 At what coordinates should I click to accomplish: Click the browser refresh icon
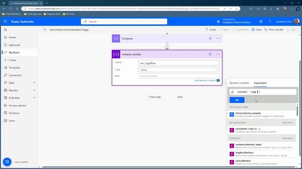[x=10, y=8]
